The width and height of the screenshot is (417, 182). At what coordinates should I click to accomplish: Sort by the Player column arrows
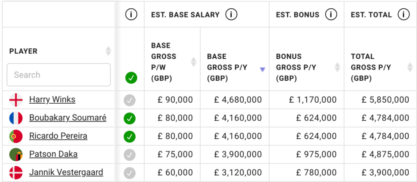108,51
